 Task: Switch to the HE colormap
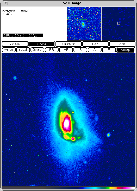coord(66,50)
